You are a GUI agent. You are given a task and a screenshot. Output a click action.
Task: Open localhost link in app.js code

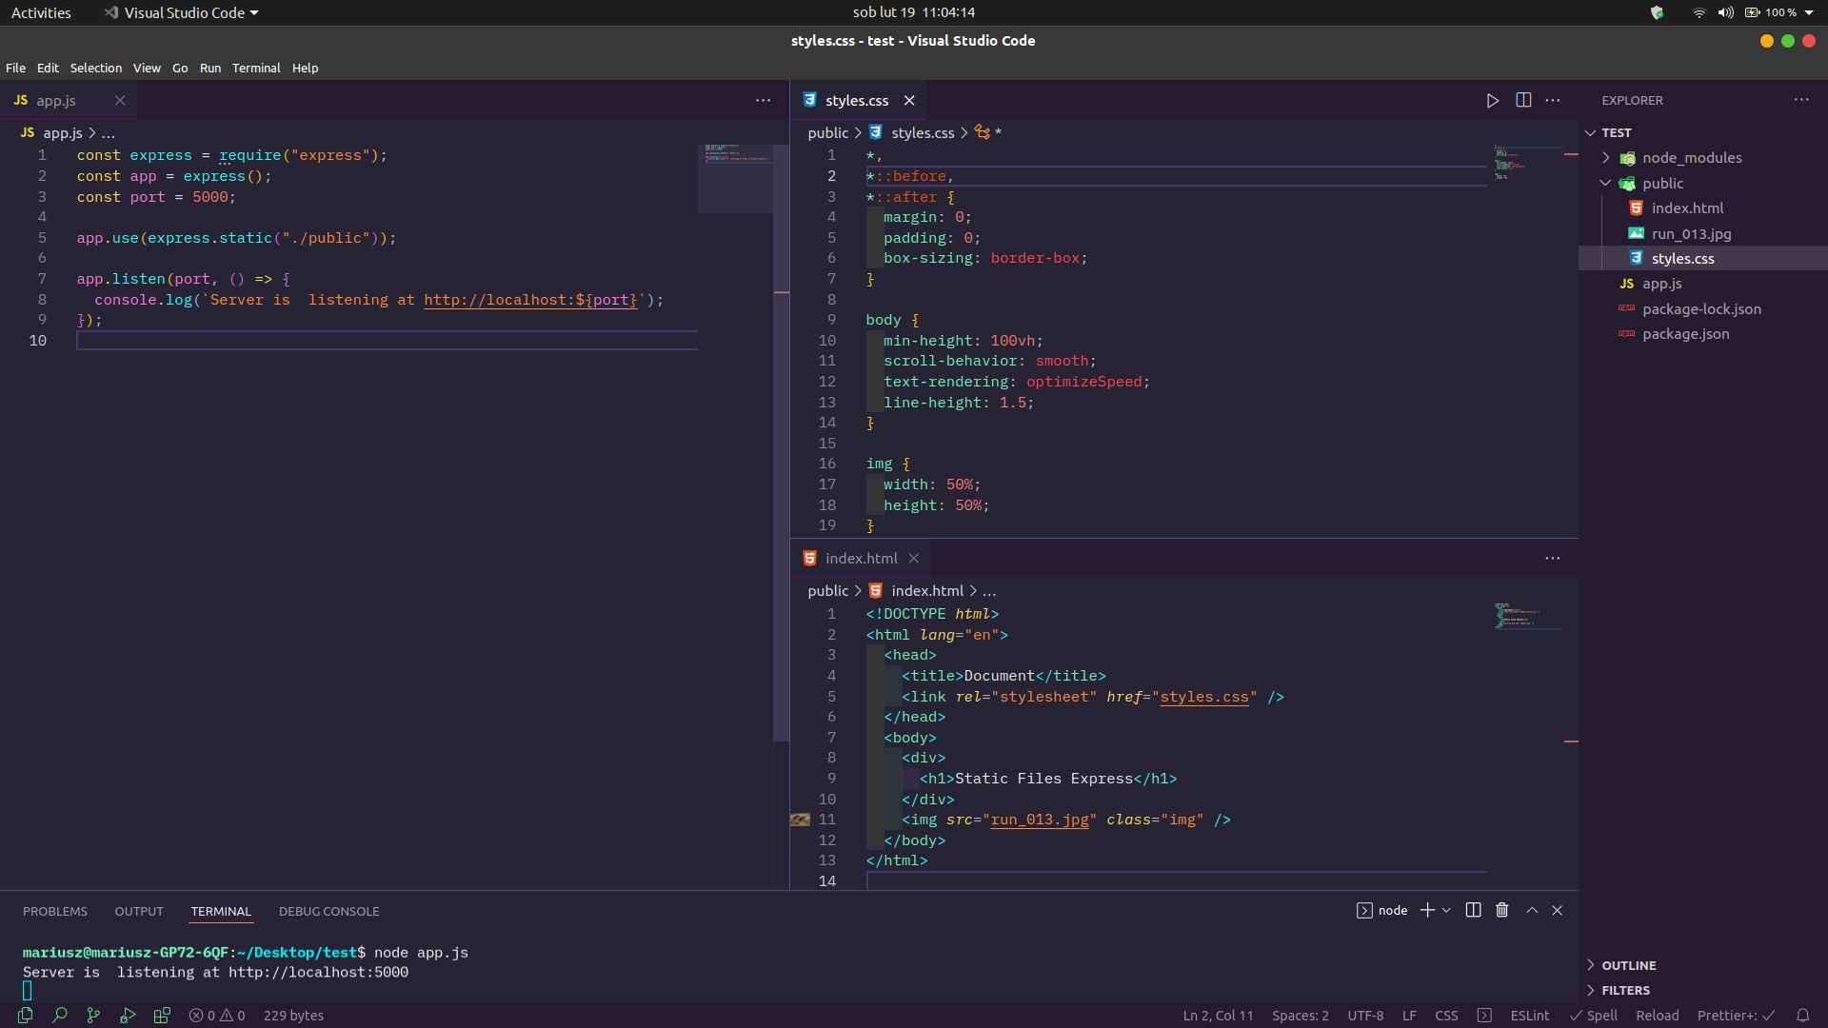click(x=530, y=300)
